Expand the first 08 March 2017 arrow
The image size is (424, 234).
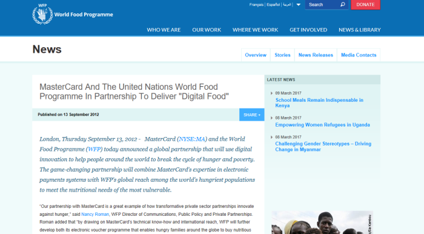271,118
